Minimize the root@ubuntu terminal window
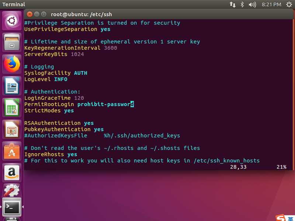 (37, 14)
